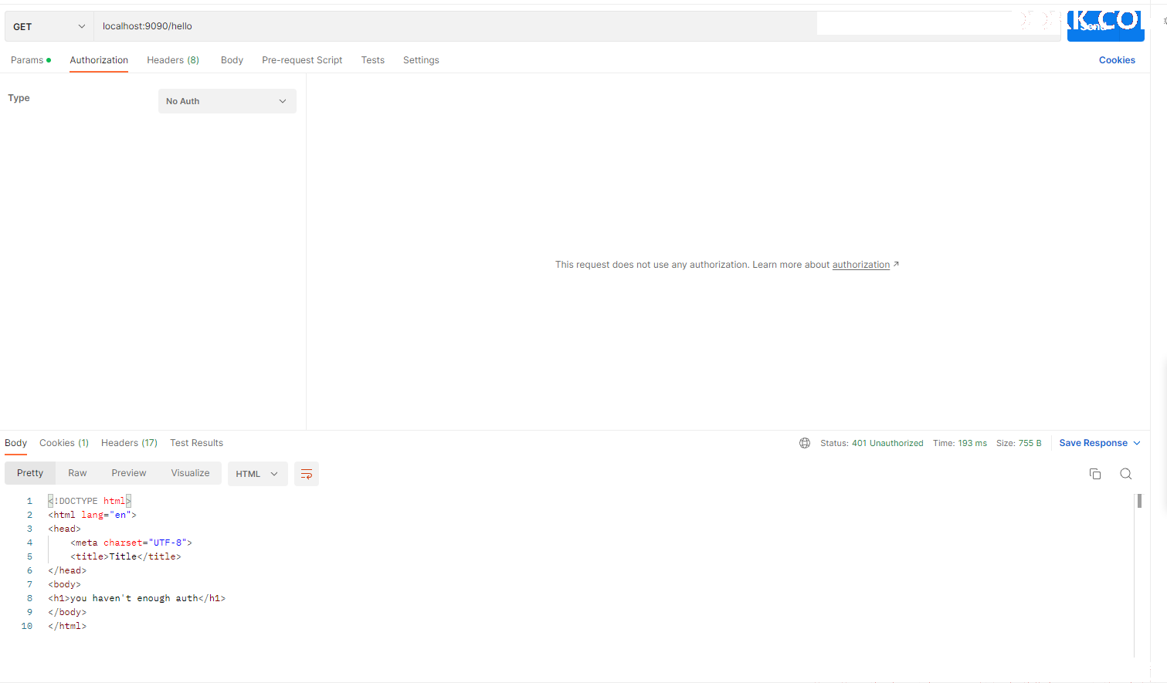Select the Pretty view mode
Image resolution: width=1167 pixels, height=683 pixels.
pyautogui.click(x=30, y=473)
